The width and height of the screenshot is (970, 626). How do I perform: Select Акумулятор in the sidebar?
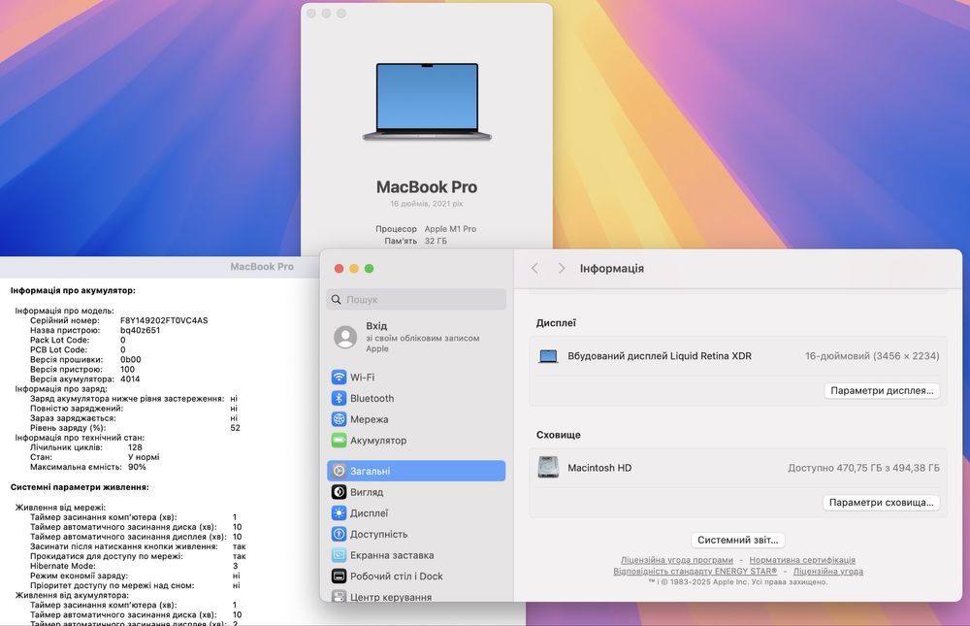pos(416,441)
